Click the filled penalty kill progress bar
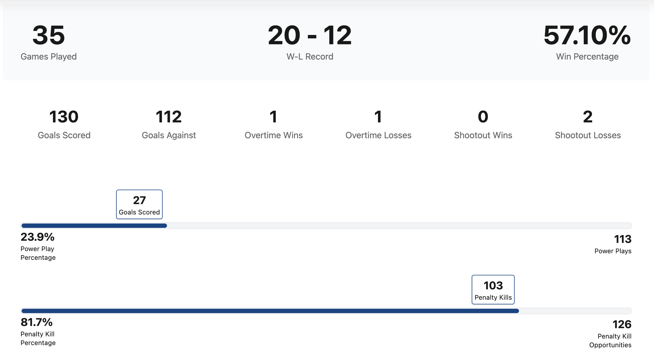Screen dimensions: 654x350 click(270, 311)
